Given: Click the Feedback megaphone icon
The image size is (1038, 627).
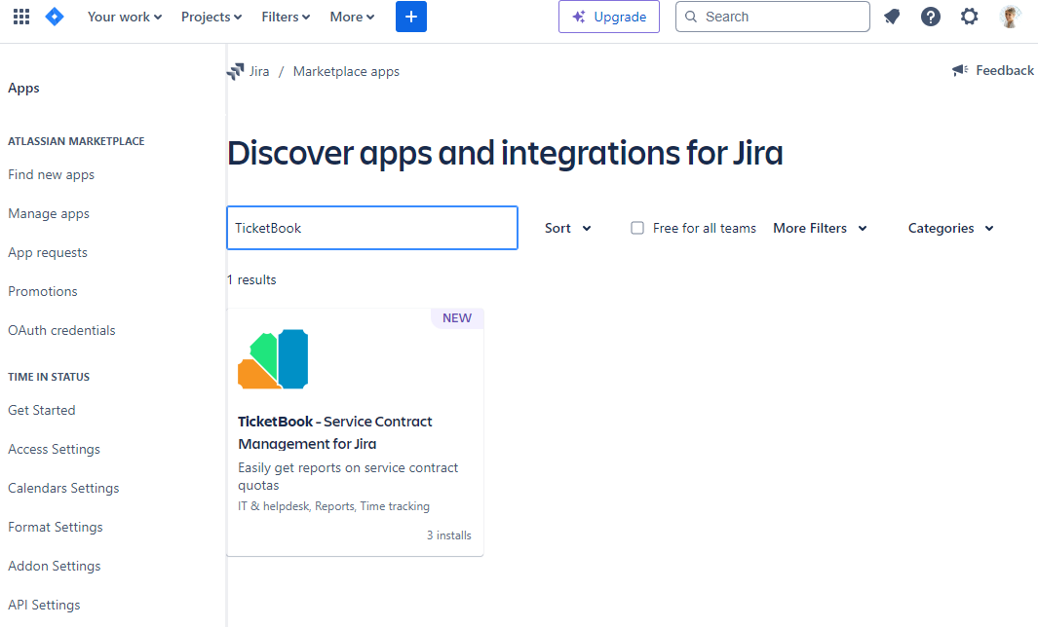Looking at the screenshot, I should tap(960, 70).
